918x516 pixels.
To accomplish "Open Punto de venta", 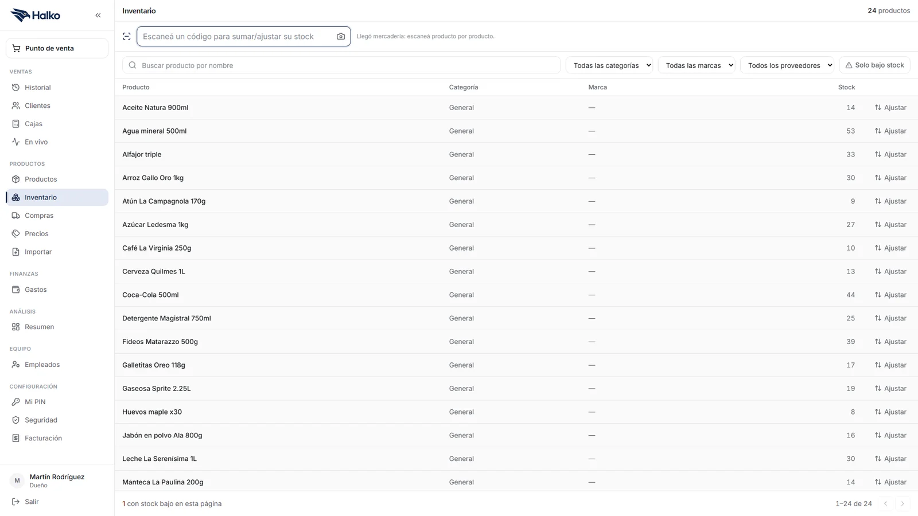I will [x=57, y=48].
